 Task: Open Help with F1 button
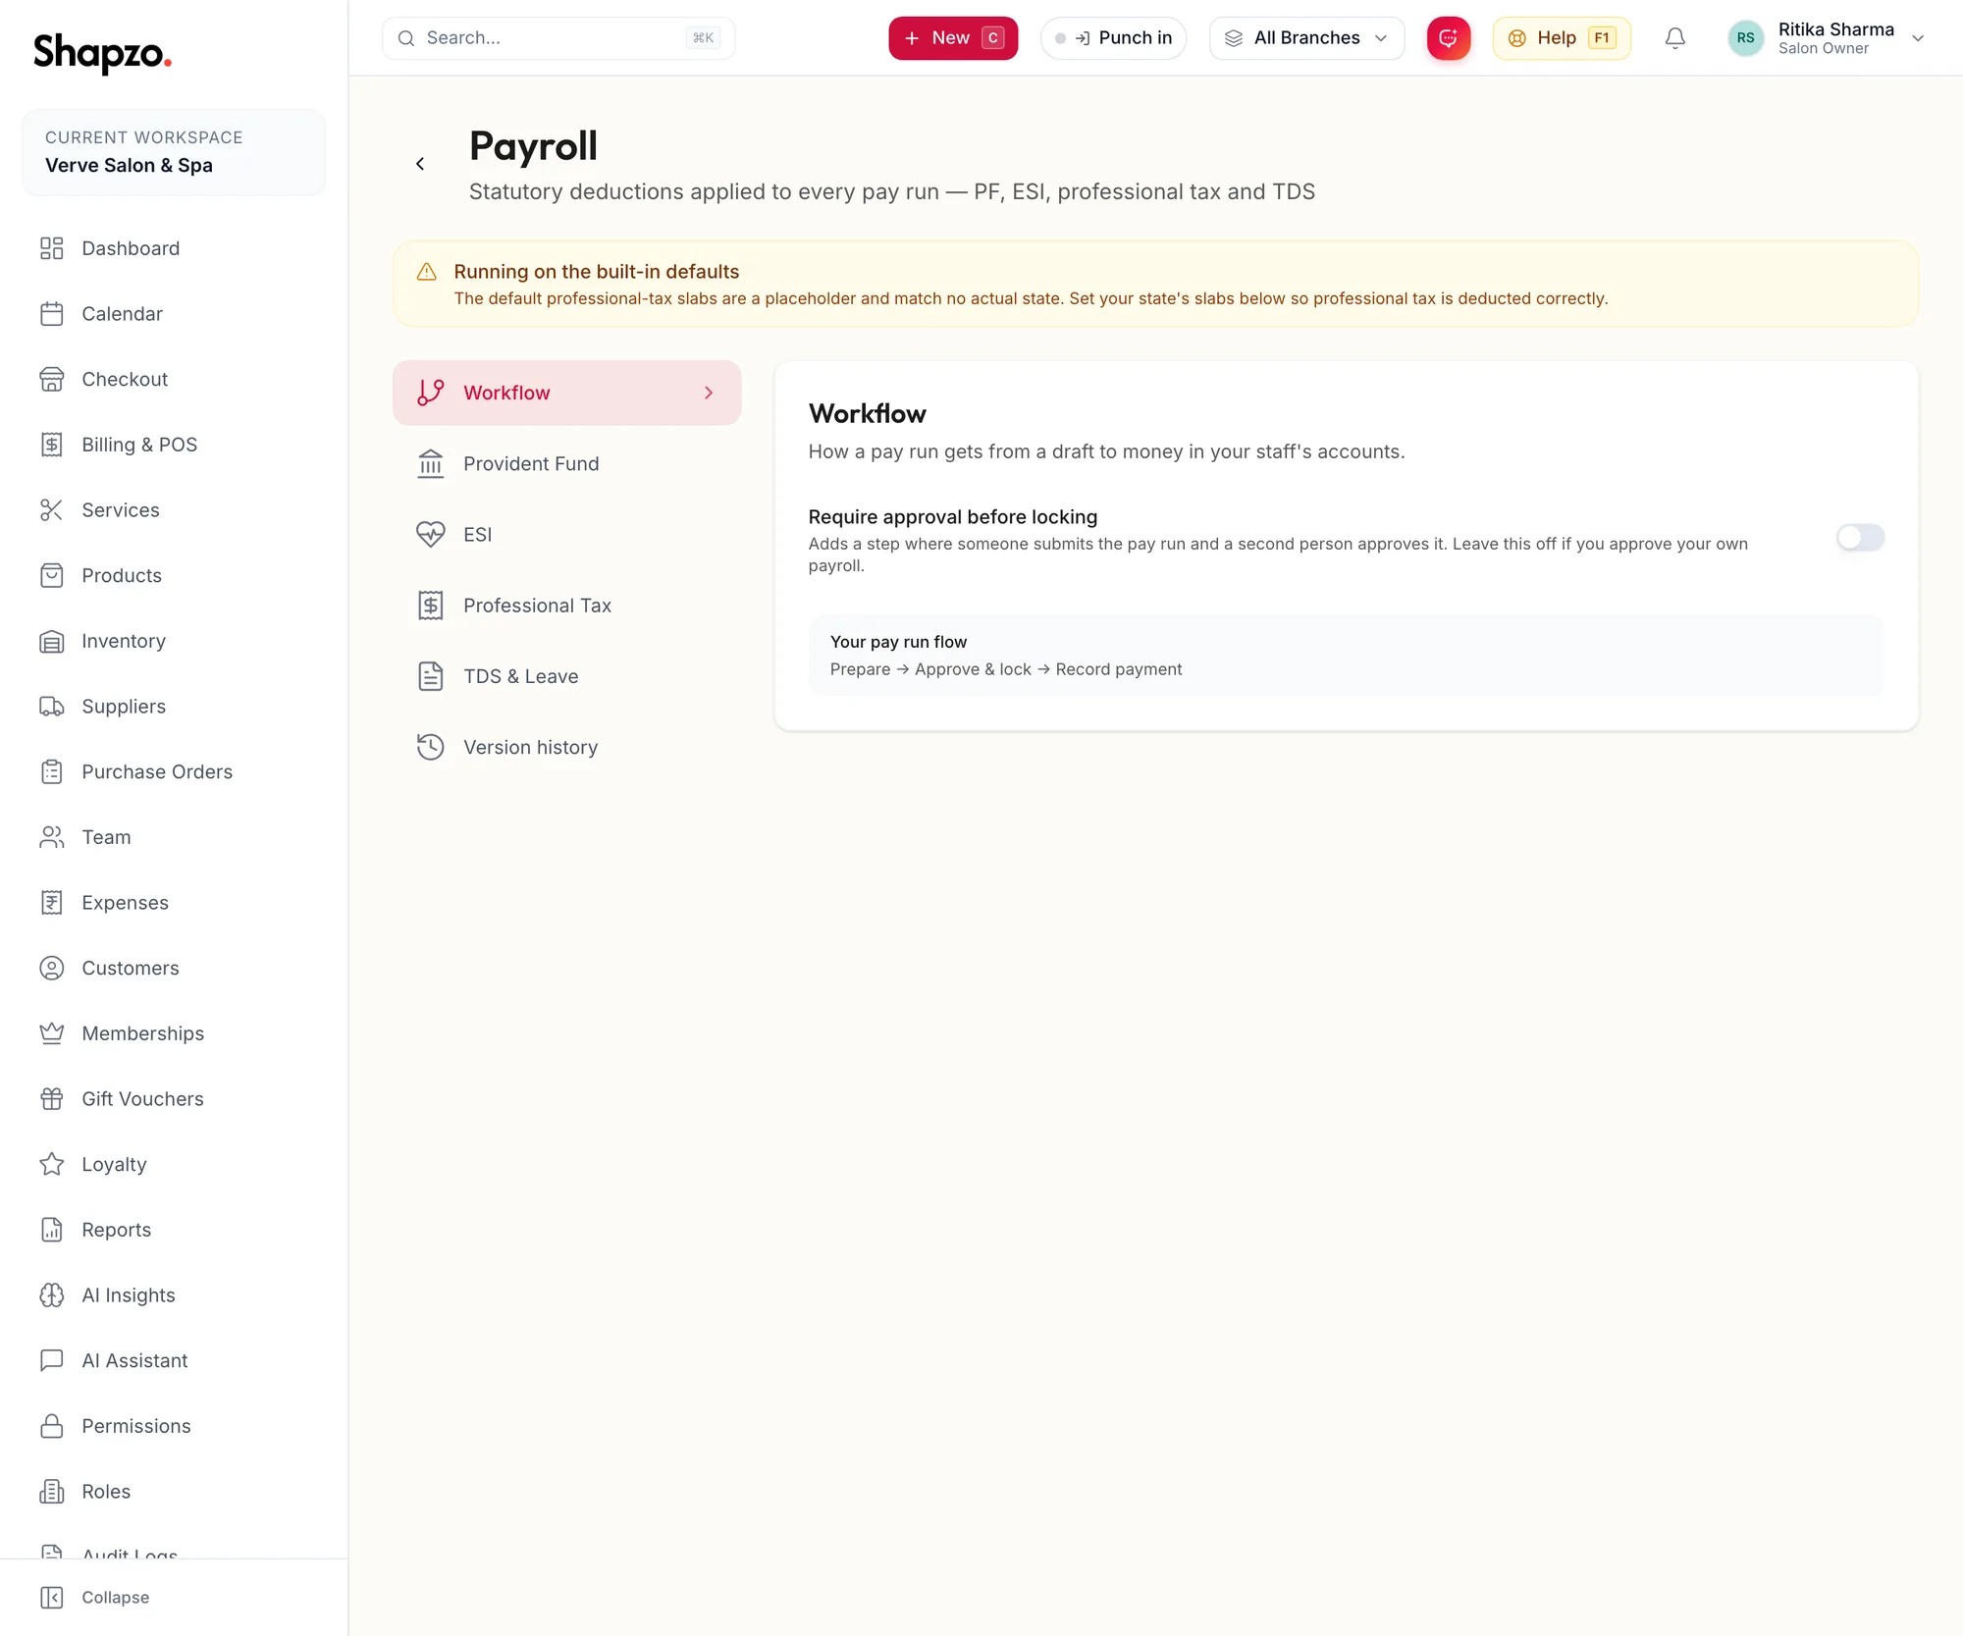point(1562,38)
